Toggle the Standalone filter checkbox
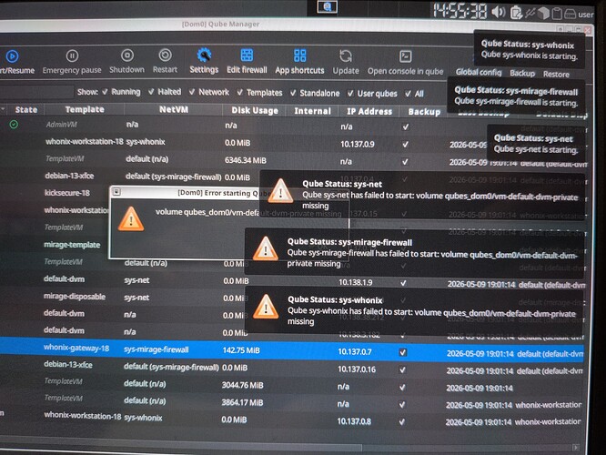The width and height of the screenshot is (606, 455). tap(293, 93)
